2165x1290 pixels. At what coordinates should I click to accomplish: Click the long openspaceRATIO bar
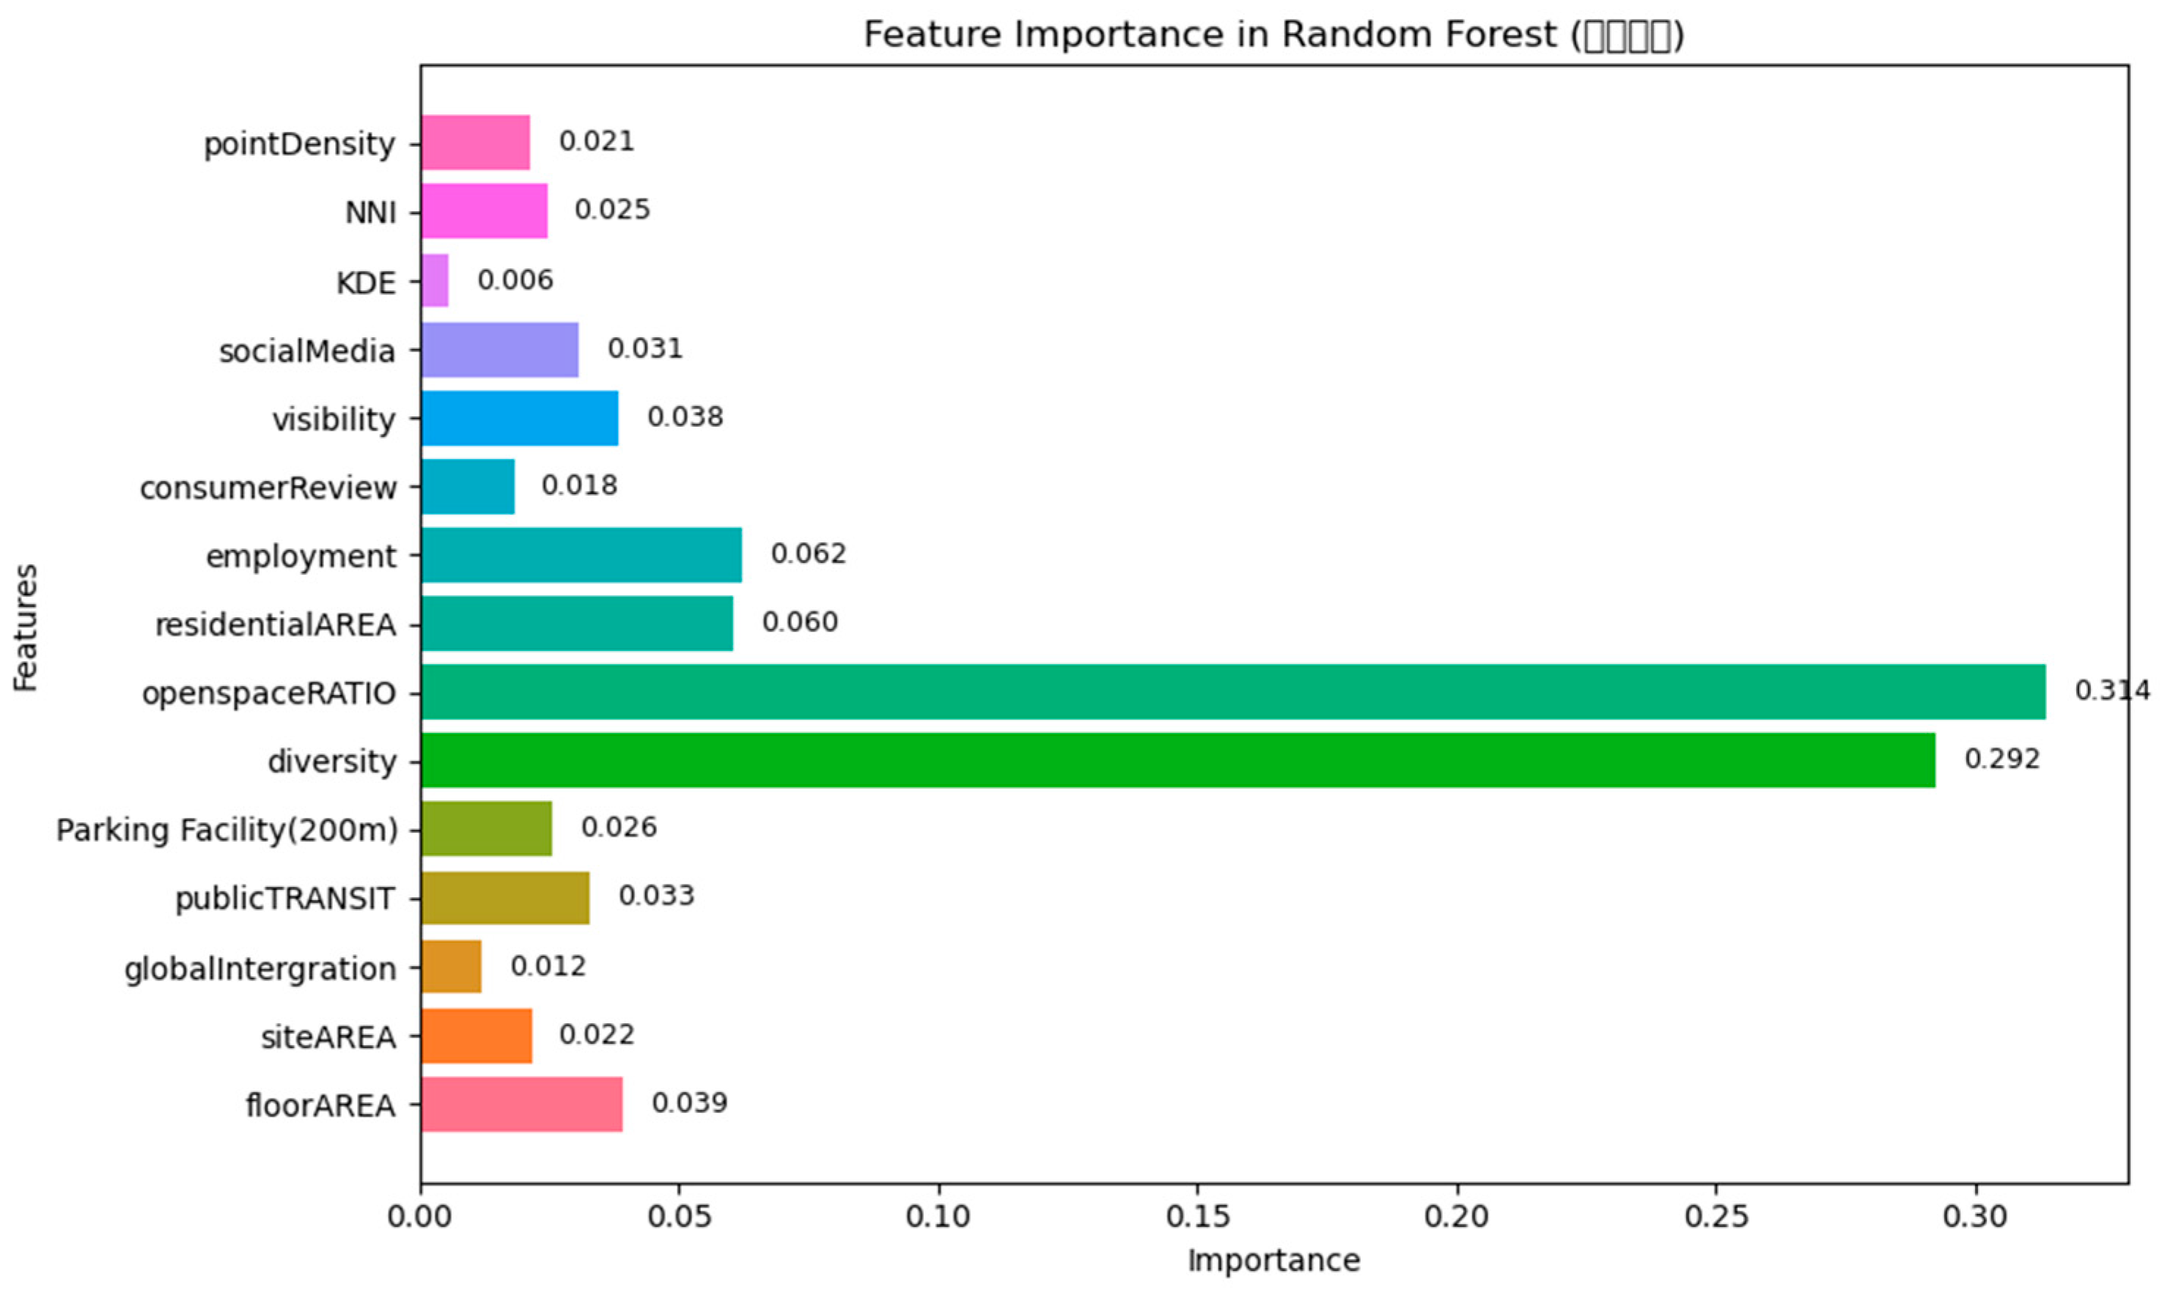tap(1234, 692)
